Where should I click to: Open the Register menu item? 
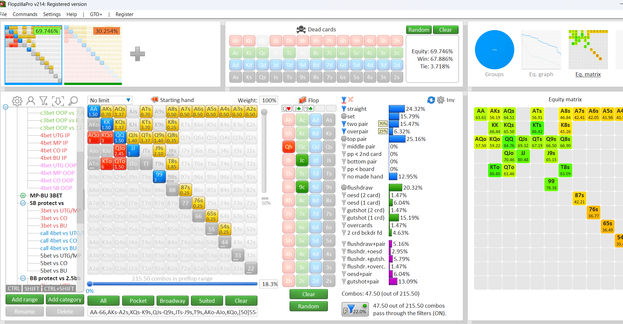(x=124, y=14)
